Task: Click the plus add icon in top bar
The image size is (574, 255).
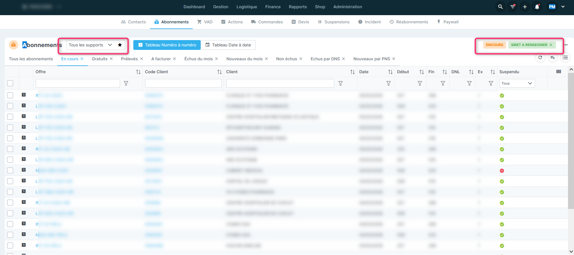Action: click(525, 7)
